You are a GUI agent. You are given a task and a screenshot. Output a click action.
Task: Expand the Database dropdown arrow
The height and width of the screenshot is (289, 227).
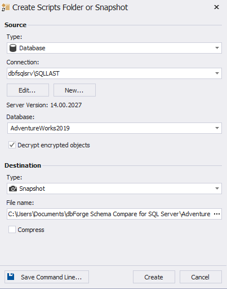[x=217, y=128]
